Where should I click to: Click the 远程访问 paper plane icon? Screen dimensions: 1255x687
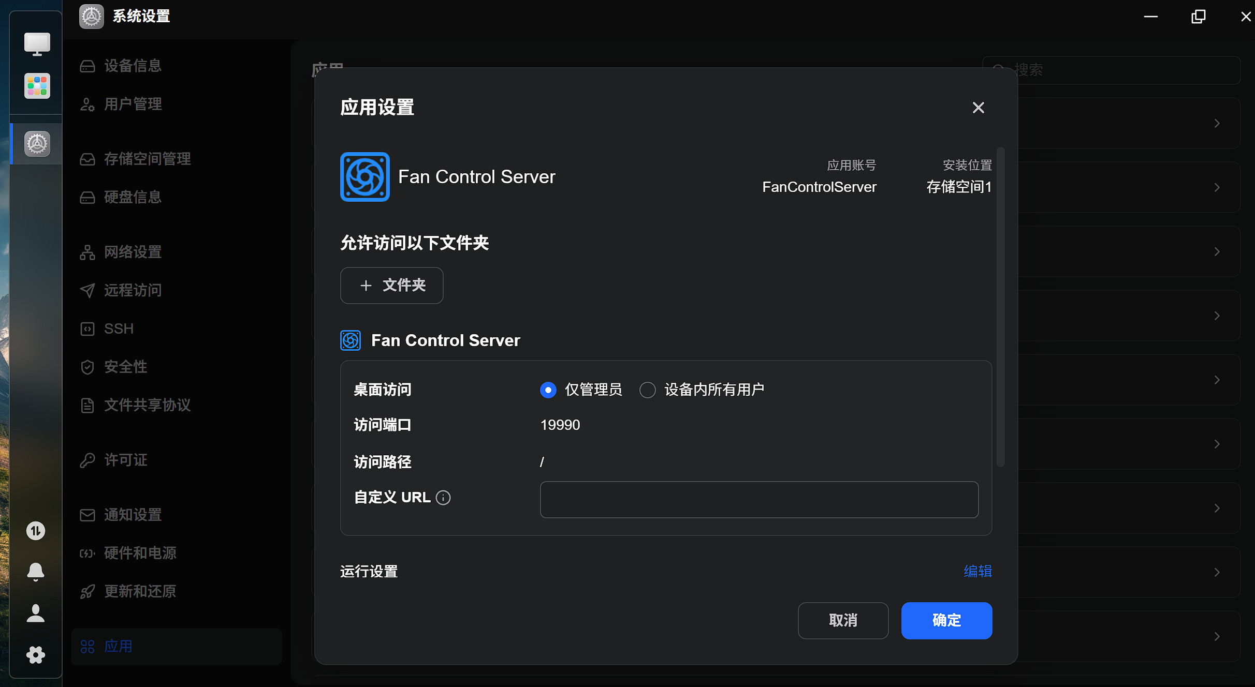pos(87,291)
